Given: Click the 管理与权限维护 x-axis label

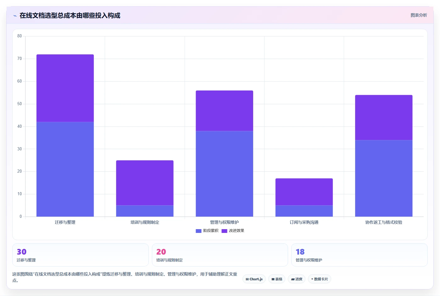Looking at the screenshot, I should (x=224, y=222).
